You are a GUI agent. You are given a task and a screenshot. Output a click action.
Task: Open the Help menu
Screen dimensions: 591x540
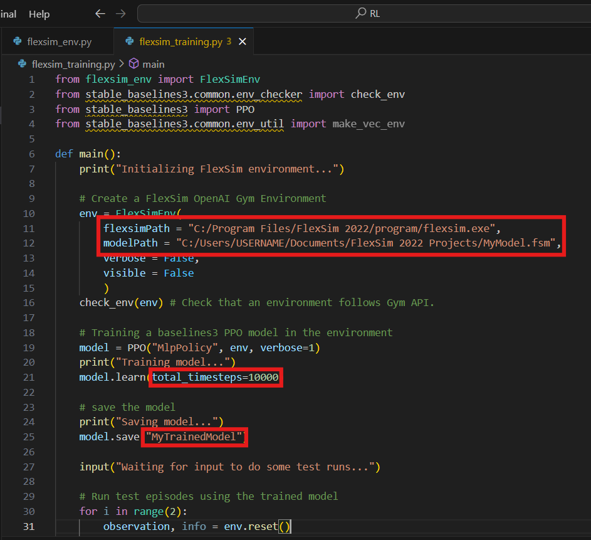pyautogui.click(x=39, y=14)
